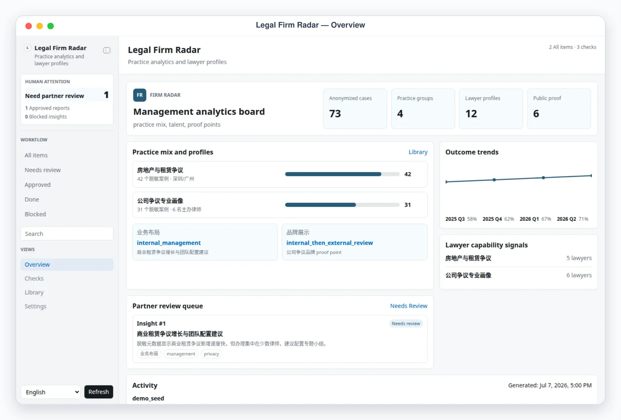Click the 房地产与租赁争议 progress bar

click(342, 174)
